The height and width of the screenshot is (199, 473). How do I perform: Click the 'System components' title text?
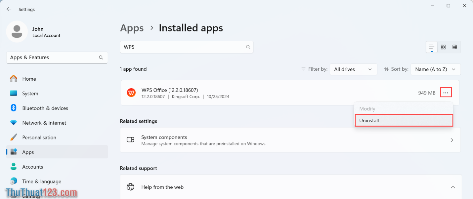click(164, 137)
